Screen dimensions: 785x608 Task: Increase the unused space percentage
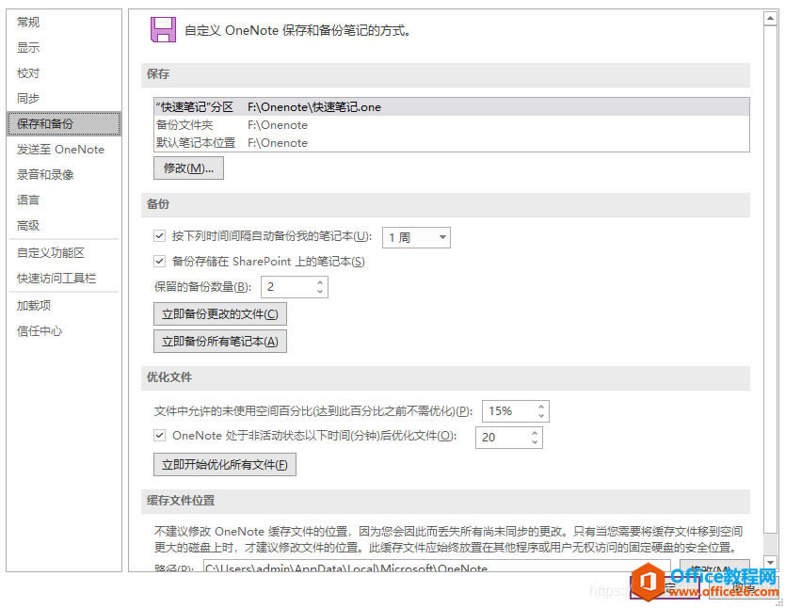[x=541, y=407]
